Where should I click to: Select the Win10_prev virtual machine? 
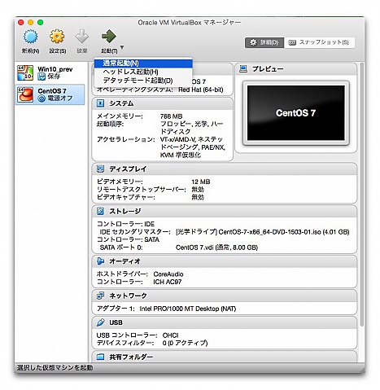(x=50, y=73)
